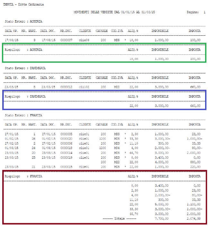Click the Riepilogo FRANCIA summary label
208x226 pixels.
(23, 176)
